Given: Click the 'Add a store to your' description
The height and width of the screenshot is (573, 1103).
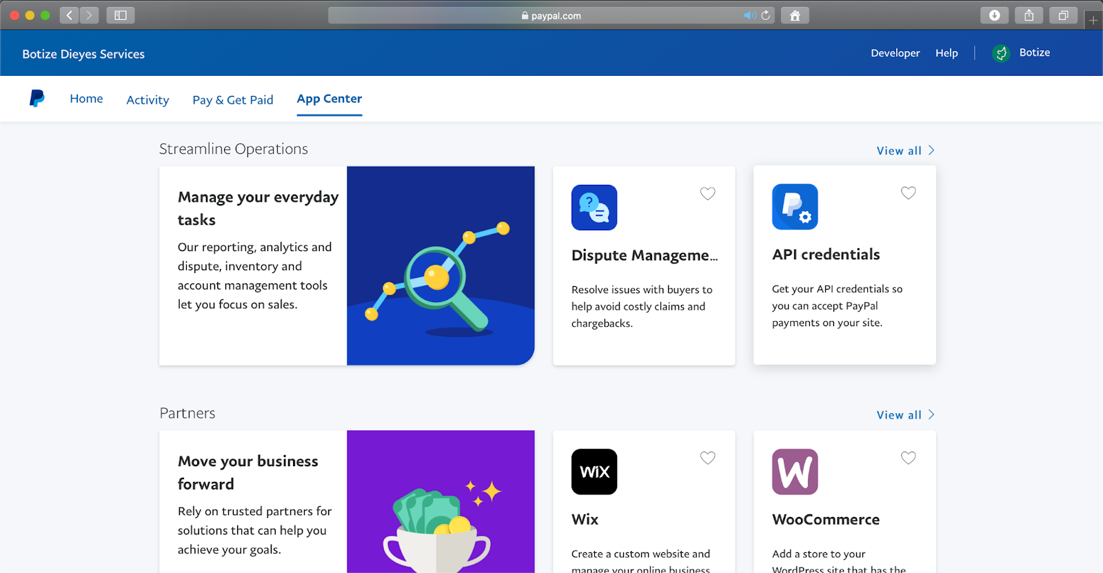Looking at the screenshot, I should 839,561.
